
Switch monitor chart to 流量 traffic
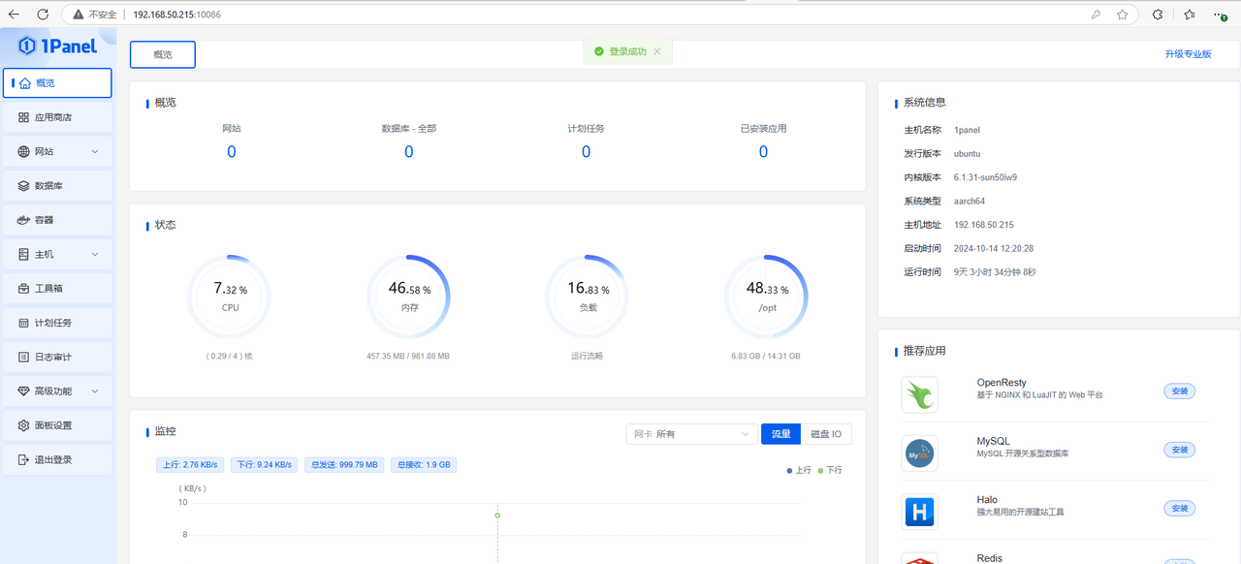[780, 434]
